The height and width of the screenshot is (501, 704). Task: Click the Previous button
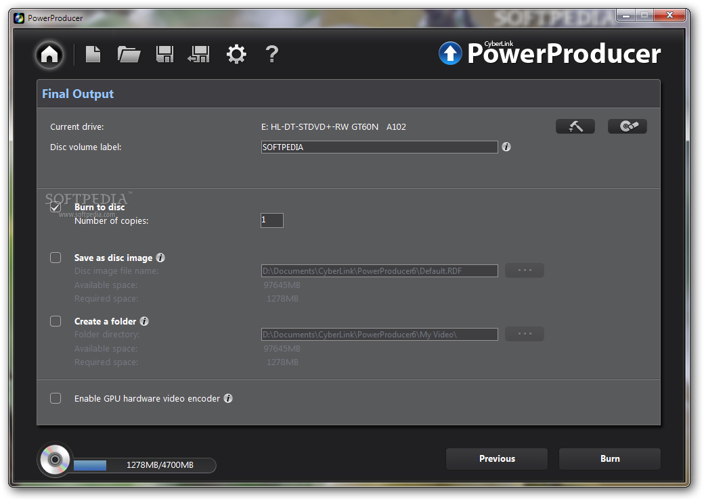click(x=497, y=459)
